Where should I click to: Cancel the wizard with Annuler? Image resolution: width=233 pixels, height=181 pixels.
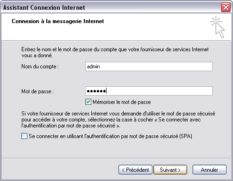coord(209,170)
